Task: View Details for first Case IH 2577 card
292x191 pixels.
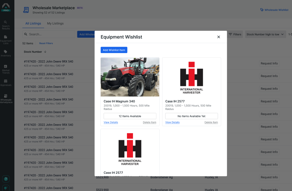Action: tap(172, 122)
